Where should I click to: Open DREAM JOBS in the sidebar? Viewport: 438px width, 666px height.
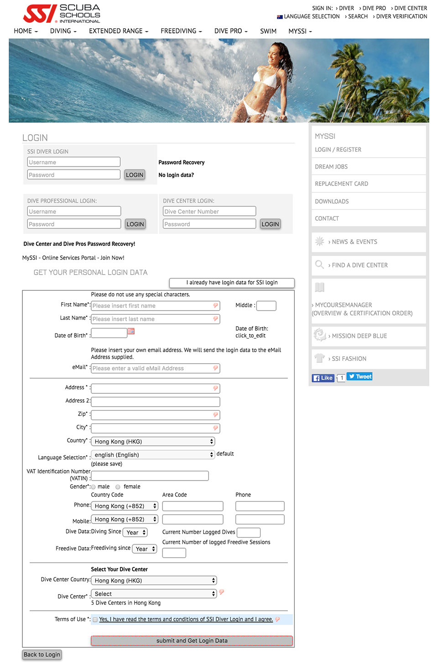331,167
